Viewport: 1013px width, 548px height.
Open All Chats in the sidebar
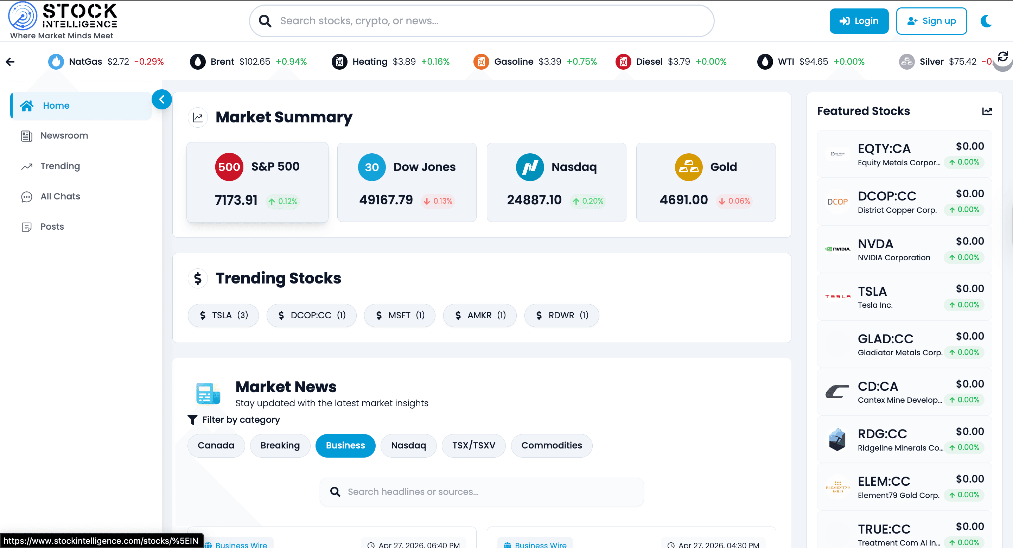click(81, 197)
